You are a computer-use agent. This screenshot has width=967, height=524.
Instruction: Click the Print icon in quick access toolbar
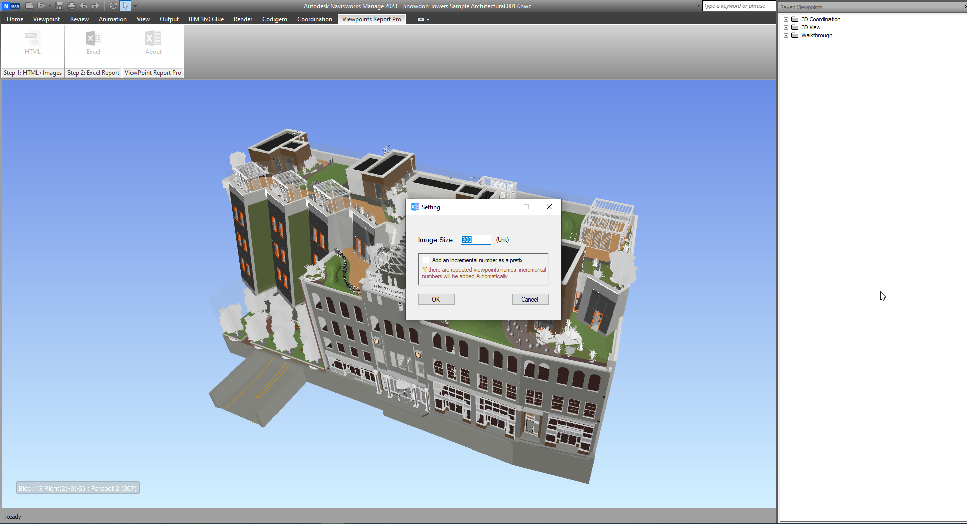72,6
